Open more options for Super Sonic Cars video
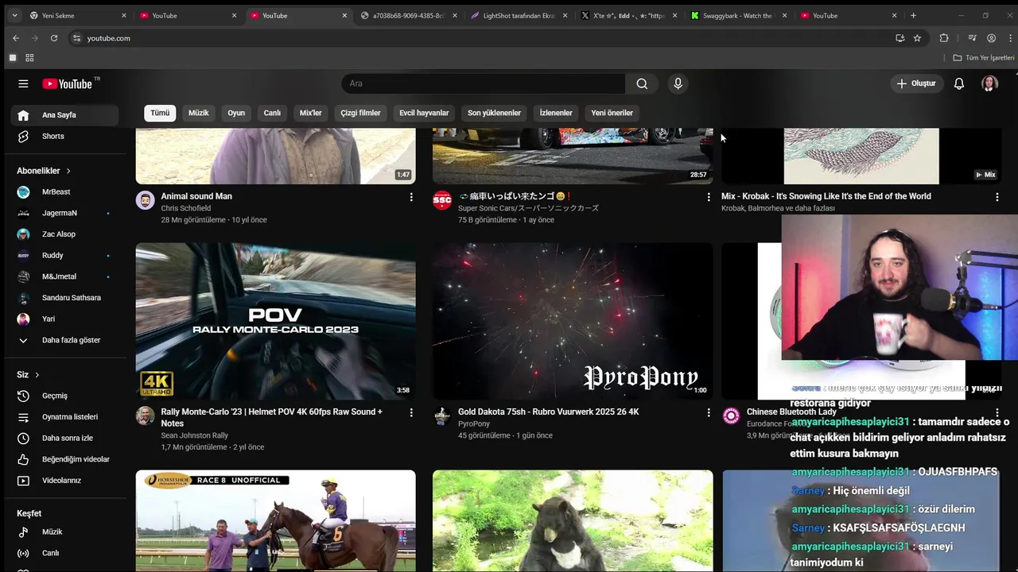Image resolution: width=1018 pixels, height=572 pixels. 709,197
